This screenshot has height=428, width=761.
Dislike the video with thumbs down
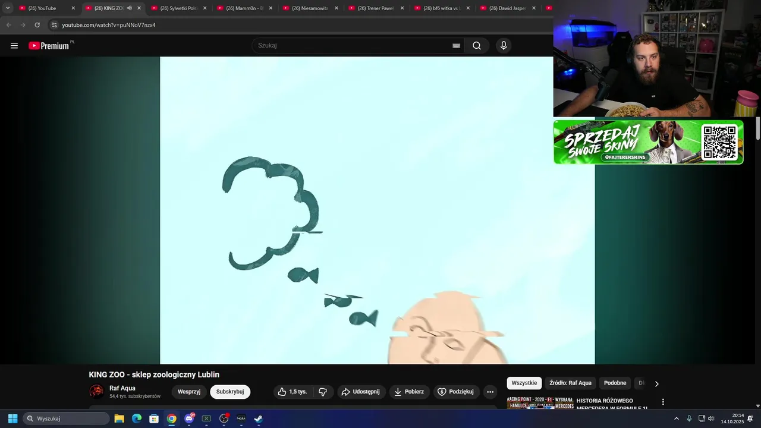click(323, 392)
